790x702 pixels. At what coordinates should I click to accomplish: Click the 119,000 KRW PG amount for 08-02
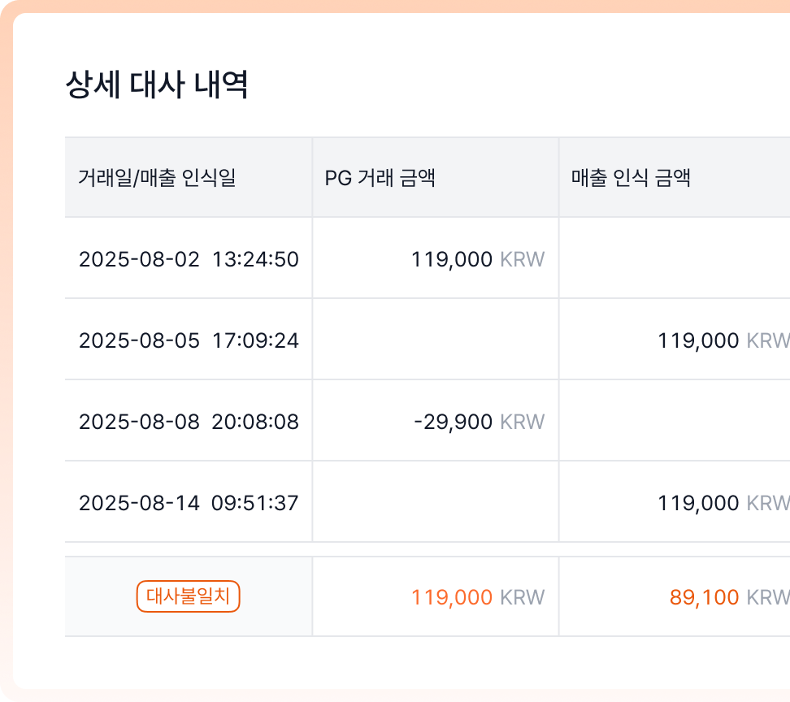coord(478,259)
